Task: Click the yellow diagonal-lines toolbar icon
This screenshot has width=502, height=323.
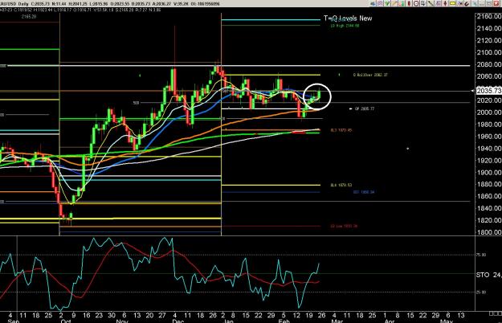Action: coord(394,3)
